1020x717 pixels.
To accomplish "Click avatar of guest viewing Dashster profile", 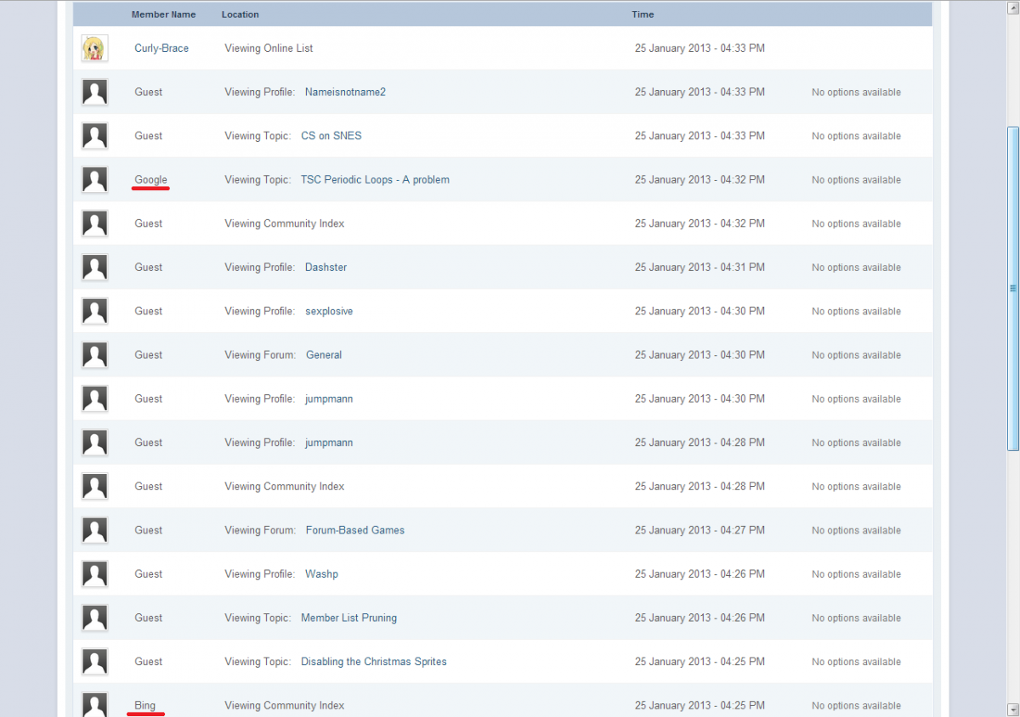I will click(94, 267).
